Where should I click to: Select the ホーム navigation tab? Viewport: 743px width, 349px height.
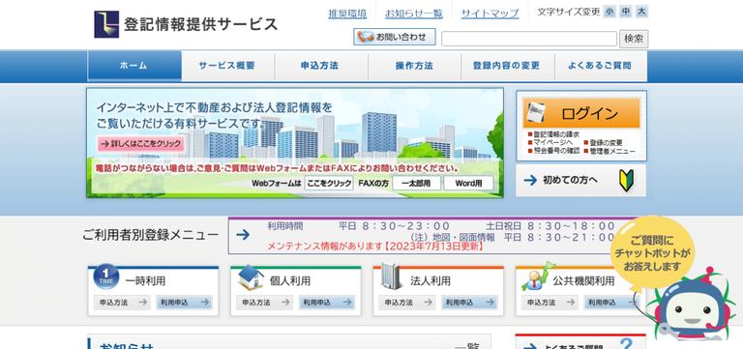pos(134,66)
